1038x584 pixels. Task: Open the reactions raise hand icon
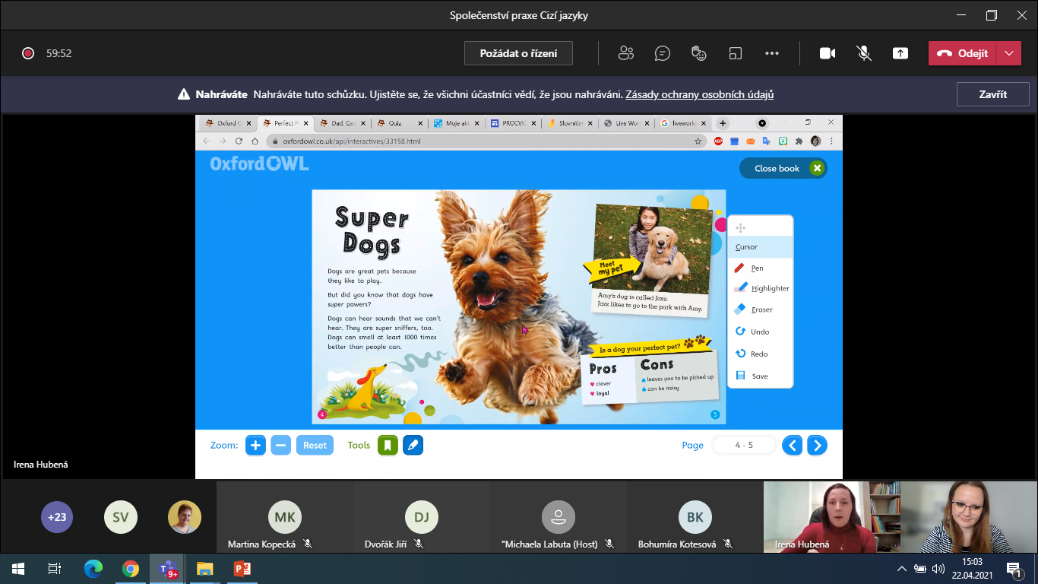[699, 53]
